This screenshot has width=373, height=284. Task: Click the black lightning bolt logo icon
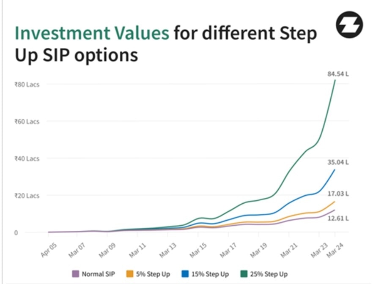point(349,25)
